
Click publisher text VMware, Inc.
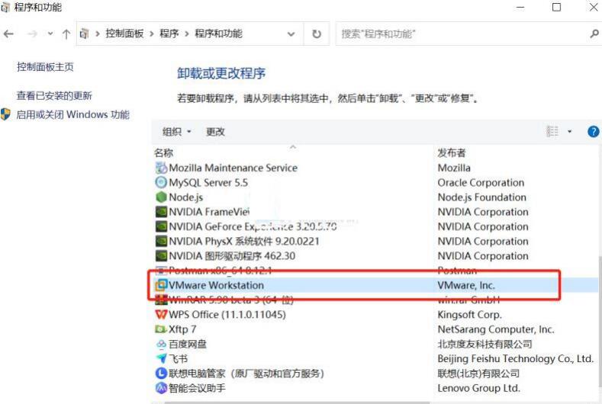[466, 285]
